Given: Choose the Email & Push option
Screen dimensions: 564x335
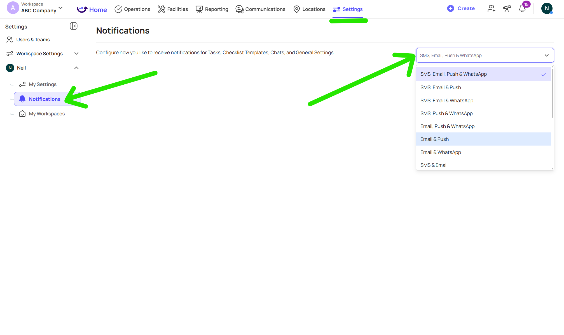Looking at the screenshot, I should (483, 139).
